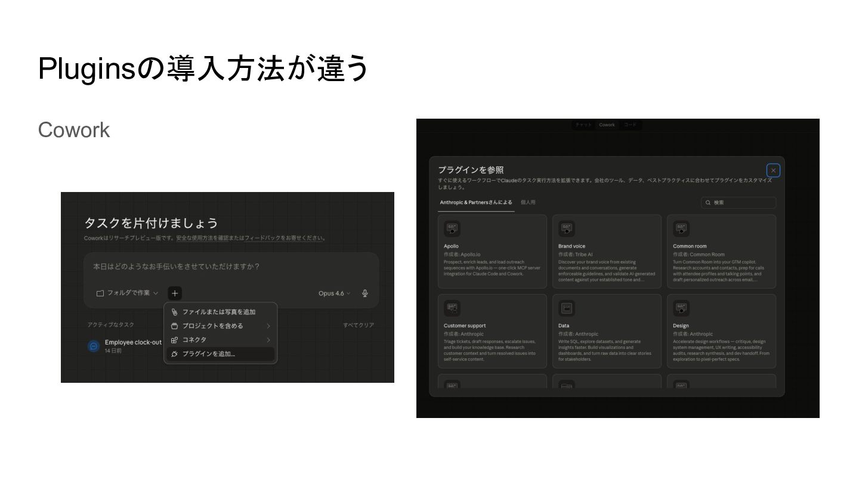Click the blue icon of Employee clock-out task
The width and height of the screenshot is (859, 483).
94,346
